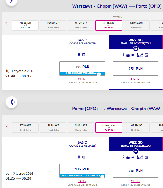
Task: Open 198 PLN WIZZ Discount Club price
Action: point(136,181)
